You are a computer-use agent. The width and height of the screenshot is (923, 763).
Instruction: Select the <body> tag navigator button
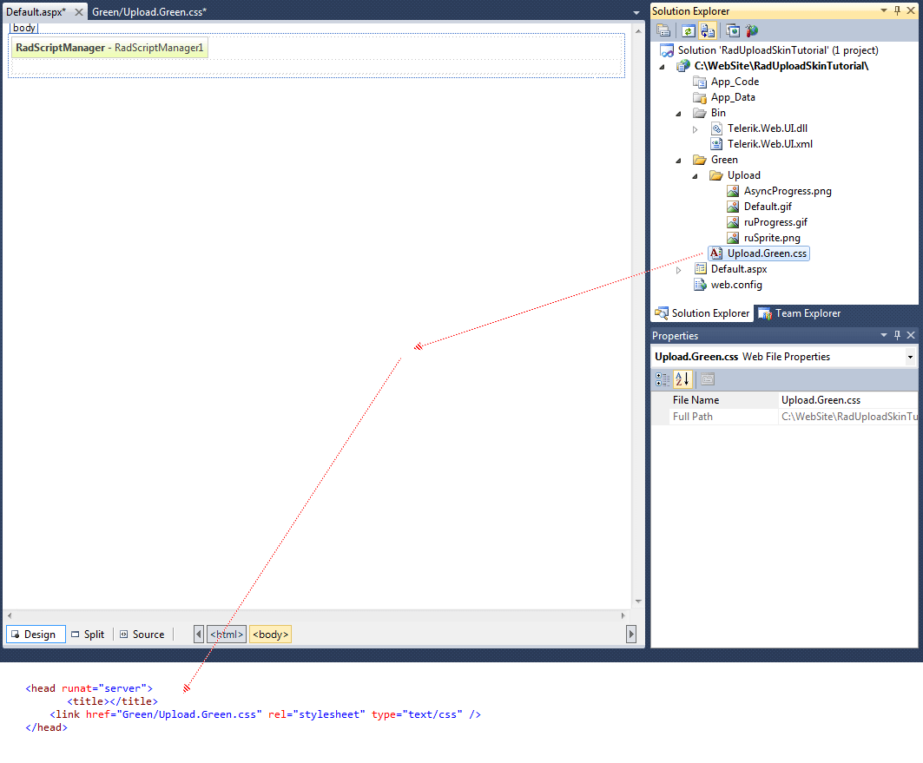click(x=270, y=635)
